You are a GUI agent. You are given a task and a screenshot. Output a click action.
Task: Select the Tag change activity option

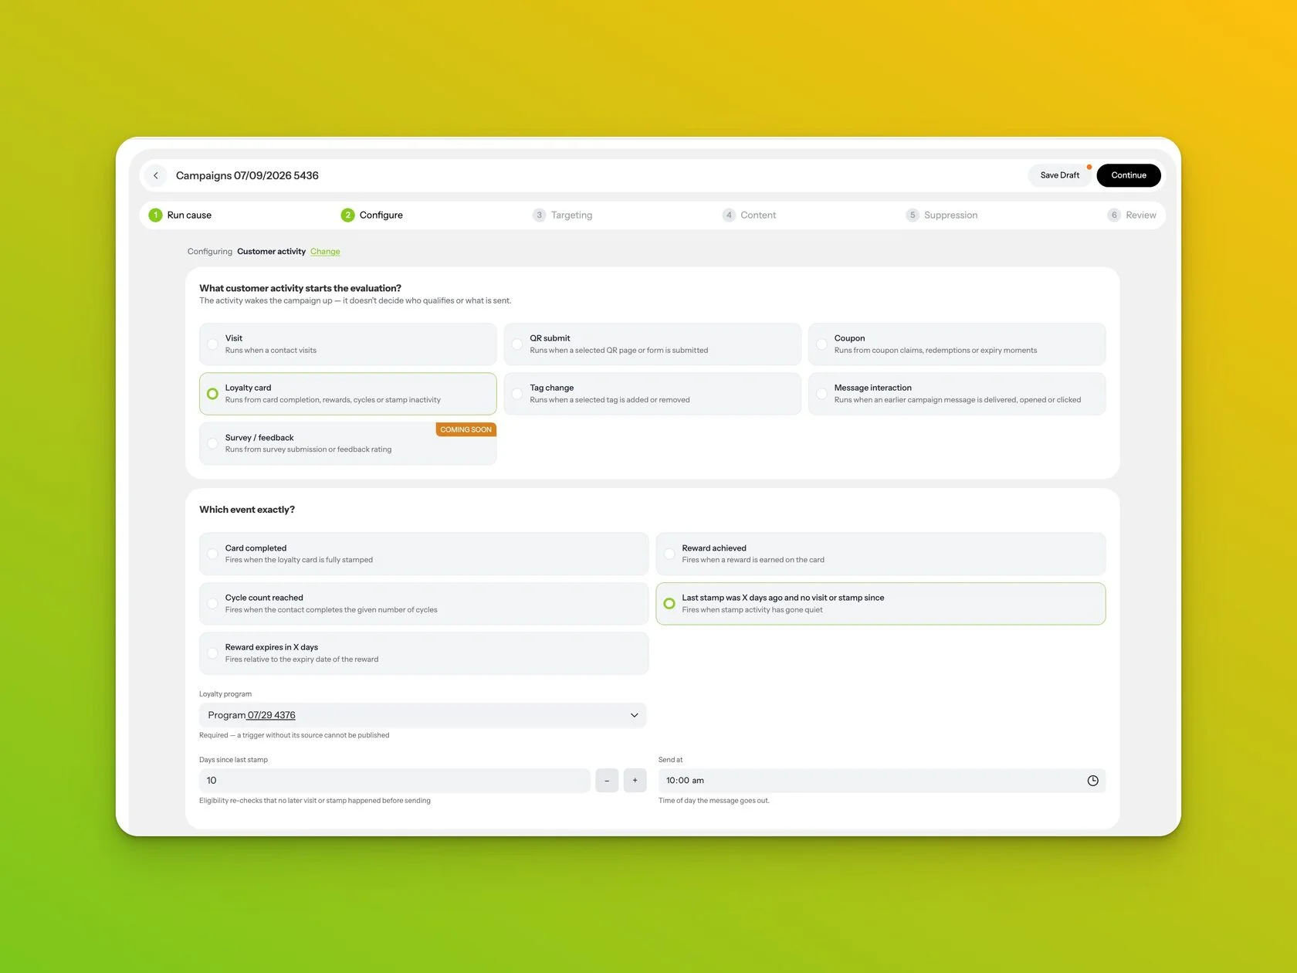pyautogui.click(x=652, y=394)
